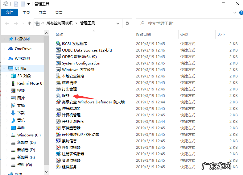This screenshot has height=175, width=243.
Task: Select the ODBC 数据源(64 位) icon
Action: [58, 56]
